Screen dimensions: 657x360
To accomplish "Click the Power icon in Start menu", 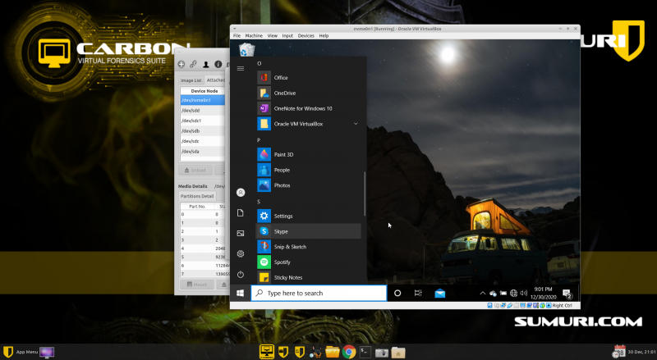I will [x=241, y=274].
